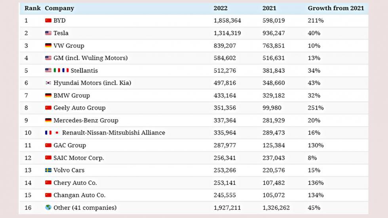This screenshot has height=218, width=388.
Task: Click the Other row's 2021 value 1,326,262
Action: click(276, 208)
